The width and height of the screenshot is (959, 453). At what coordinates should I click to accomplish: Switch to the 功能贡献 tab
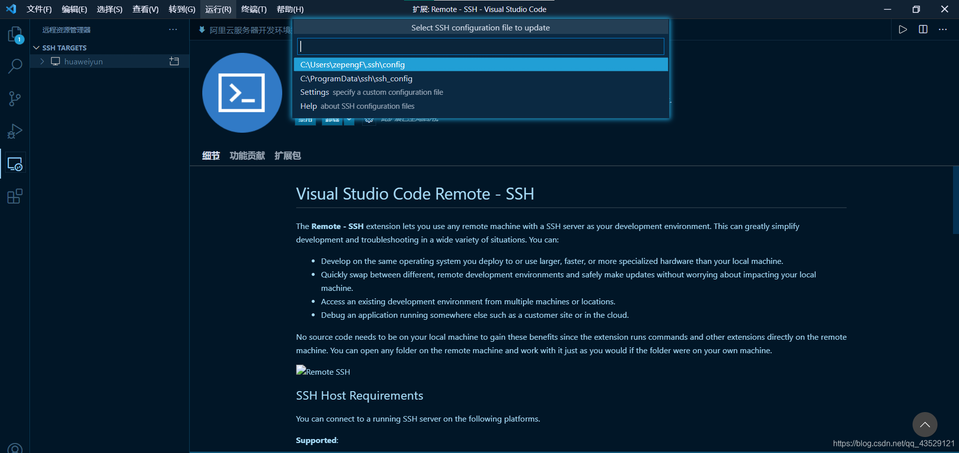point(247,156)
